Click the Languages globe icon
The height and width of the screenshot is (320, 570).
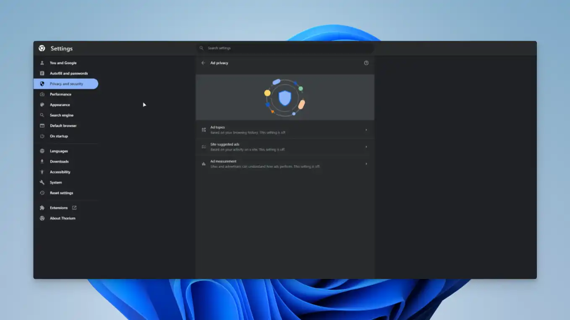pyautogui.click(x=42, y=151)
